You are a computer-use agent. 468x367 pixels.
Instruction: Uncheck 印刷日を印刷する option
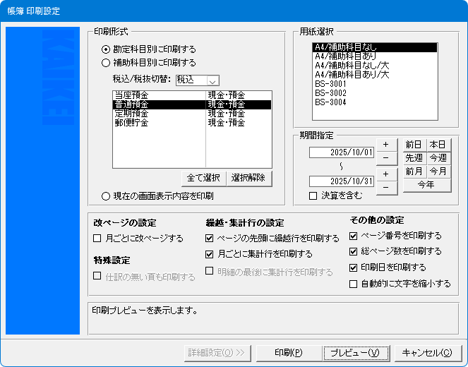[354, 267]
